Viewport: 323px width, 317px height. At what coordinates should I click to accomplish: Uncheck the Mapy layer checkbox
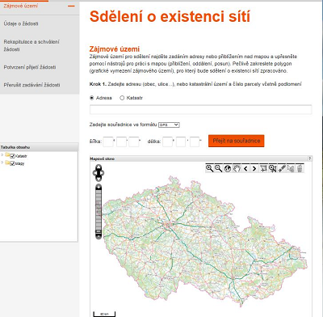12,163
